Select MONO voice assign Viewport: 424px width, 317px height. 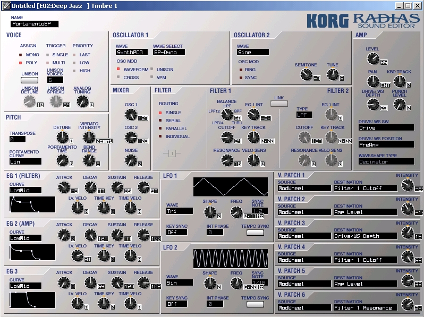[x=21, y=55]
